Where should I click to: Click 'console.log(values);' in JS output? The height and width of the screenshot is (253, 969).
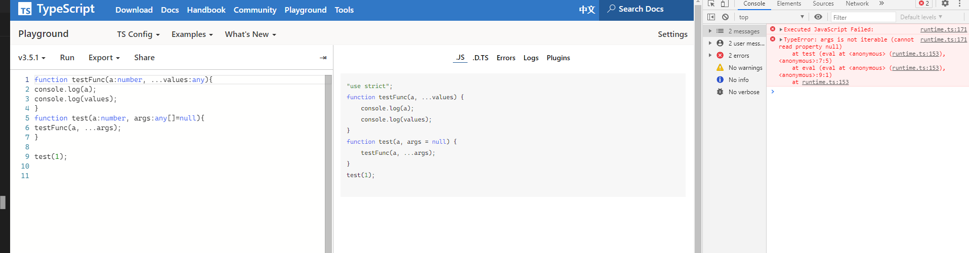point(396,119)
